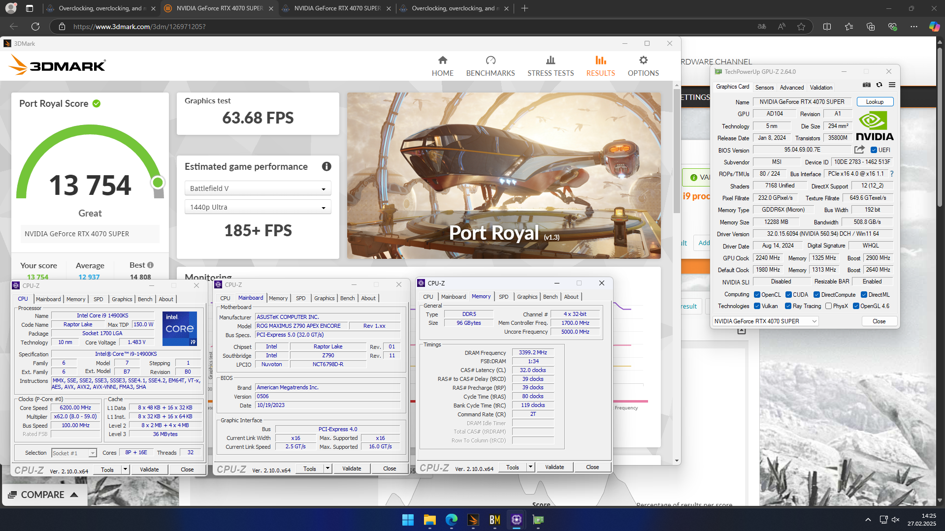Click Tools button in CPU-Z CPU window
The image size is (945, 531).
107,469
